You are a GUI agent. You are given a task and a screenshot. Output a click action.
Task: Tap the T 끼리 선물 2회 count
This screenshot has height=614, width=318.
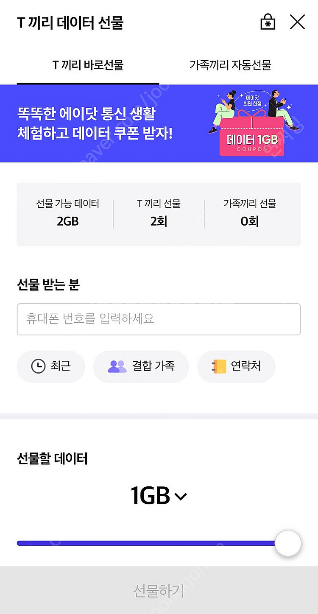159,213
